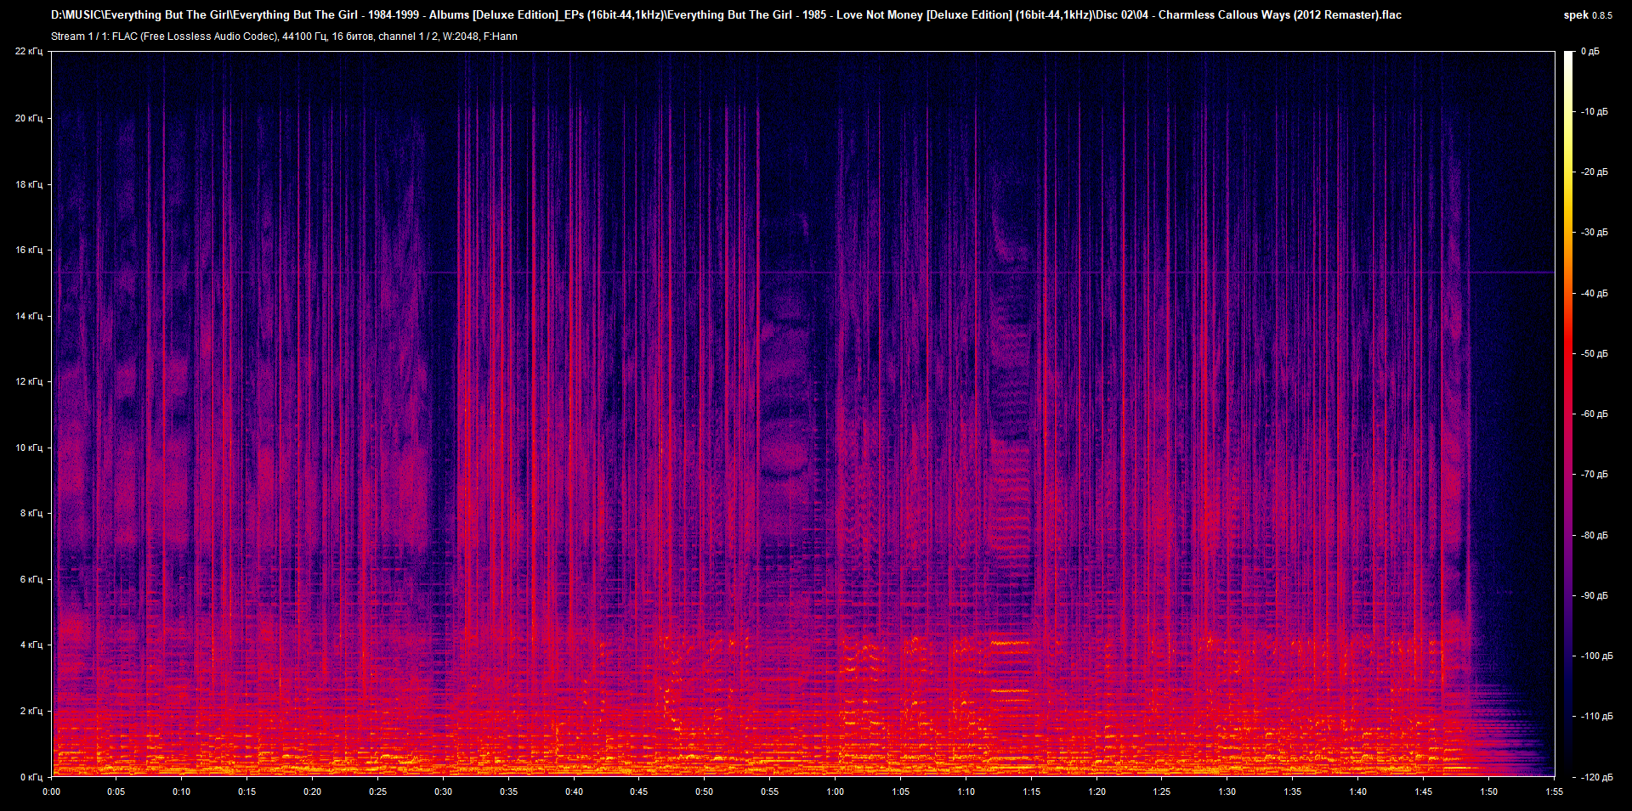This screenshot has width=1632, height=811.
Task: Click the 8 кГц frequency label
Action: 31,513
